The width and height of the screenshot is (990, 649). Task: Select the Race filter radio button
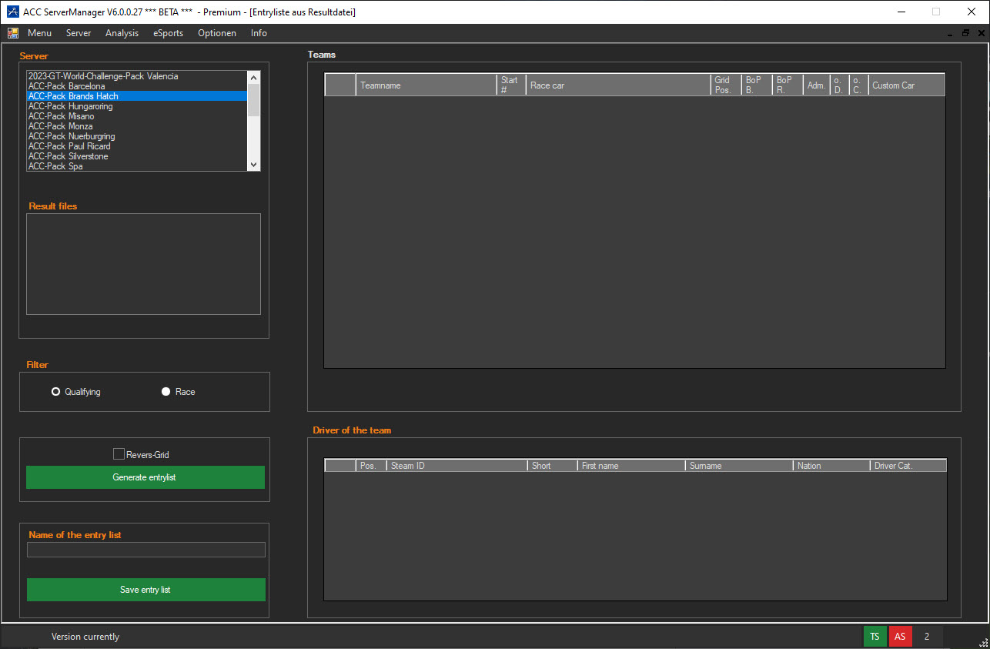point(166,392)
